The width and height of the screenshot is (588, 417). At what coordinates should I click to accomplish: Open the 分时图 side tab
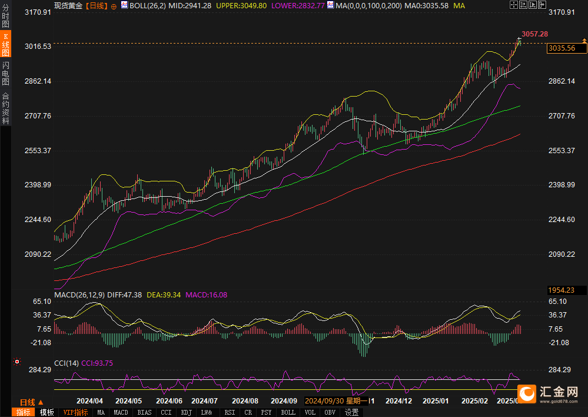(5, 16)
